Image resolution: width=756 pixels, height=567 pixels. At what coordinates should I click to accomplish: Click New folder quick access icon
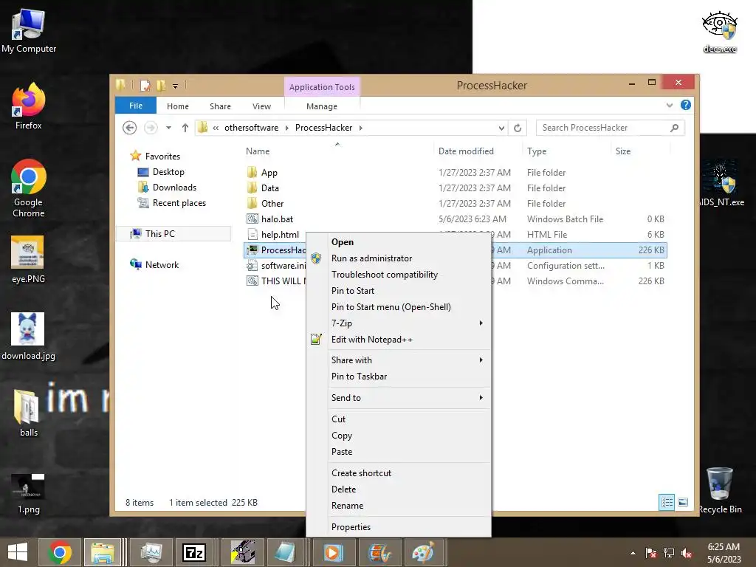[161, 86]
